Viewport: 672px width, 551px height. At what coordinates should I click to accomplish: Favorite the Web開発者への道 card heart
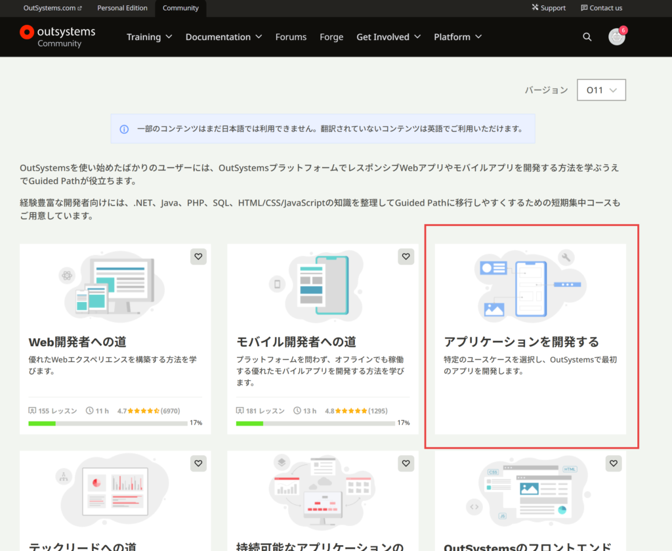(198, 257)
